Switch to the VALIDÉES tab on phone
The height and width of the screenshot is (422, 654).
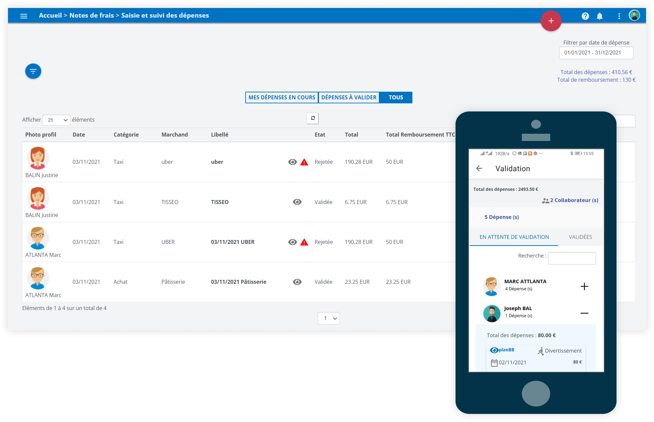580,237
